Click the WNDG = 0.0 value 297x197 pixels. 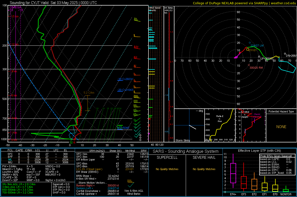coord(53,166)
